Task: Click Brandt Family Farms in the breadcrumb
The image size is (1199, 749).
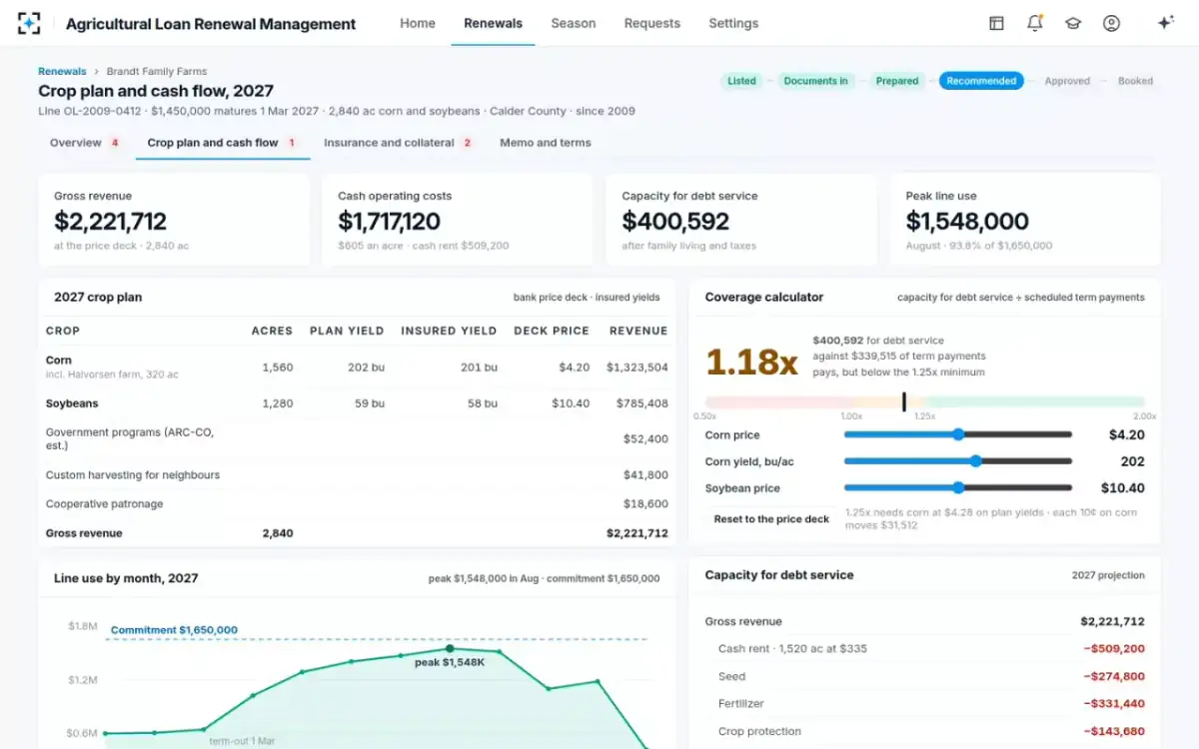Action: (x=157, y=72)
